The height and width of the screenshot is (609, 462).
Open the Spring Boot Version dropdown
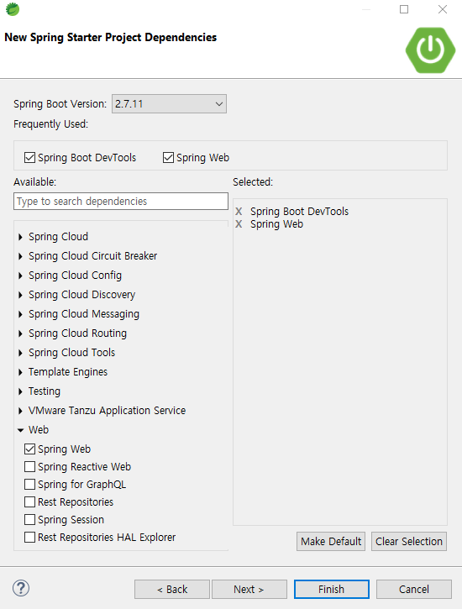coord(170,104)
